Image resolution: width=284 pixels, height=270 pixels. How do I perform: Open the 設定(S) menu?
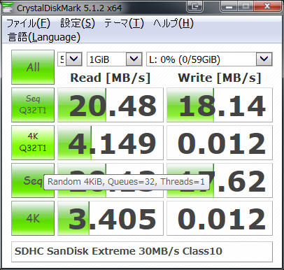pos(78,23)
